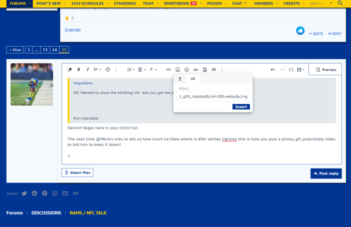351x227 pixels.
Task: Open the smilies emoji picker
Action: pos(187,69)
